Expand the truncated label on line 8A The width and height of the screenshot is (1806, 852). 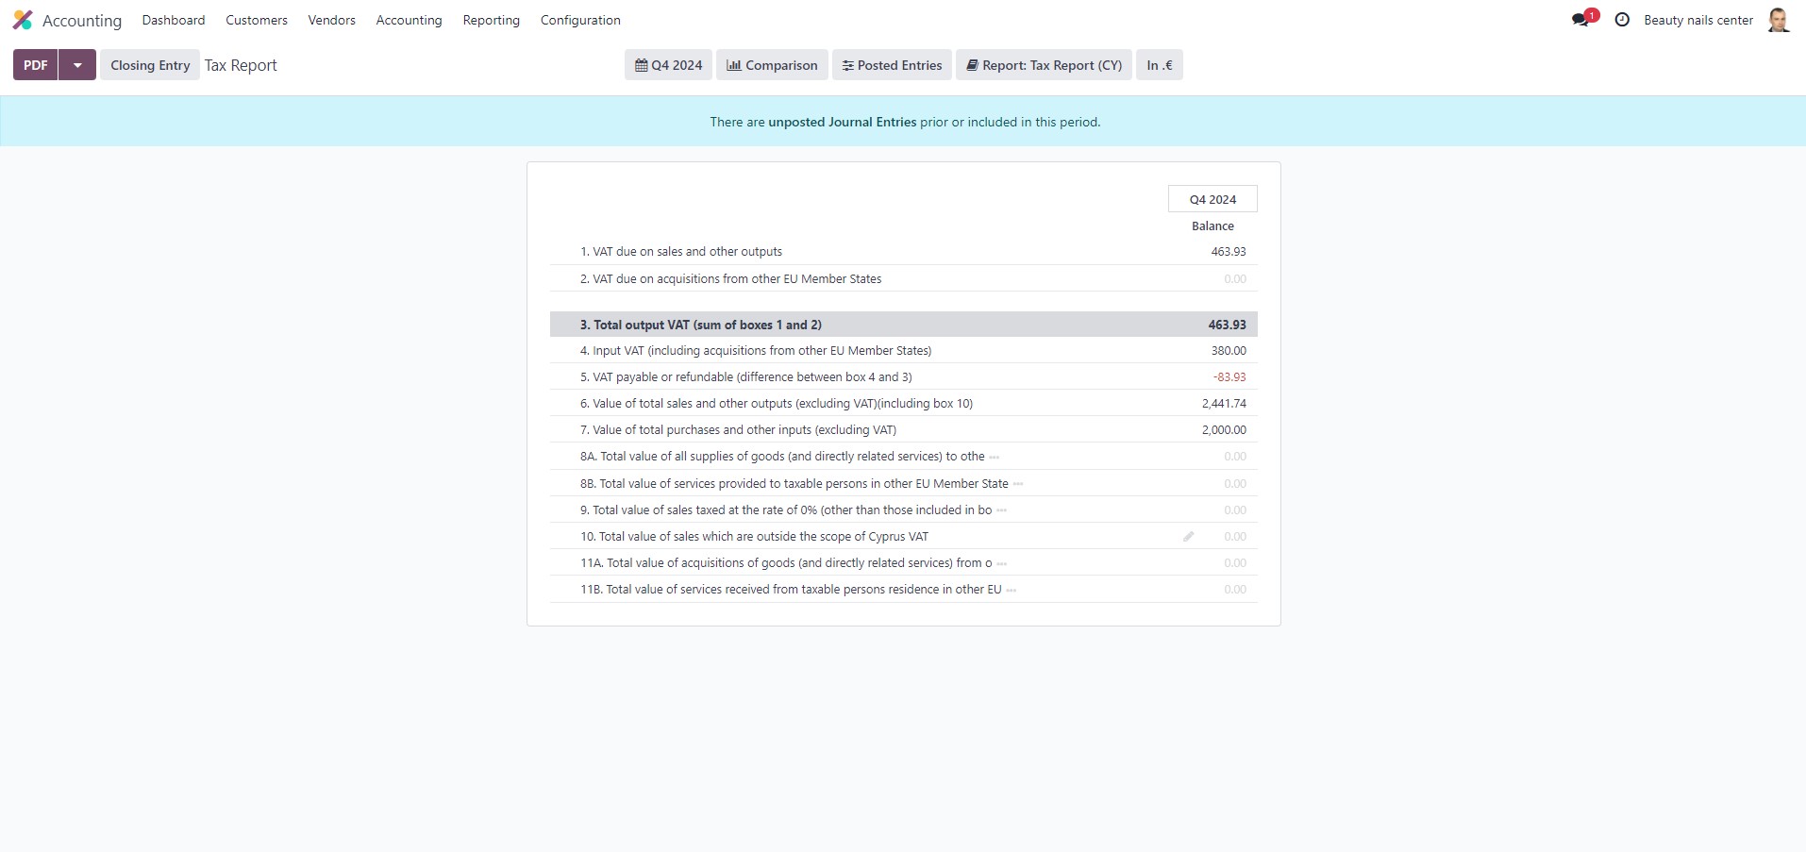(x=995, y=457)
